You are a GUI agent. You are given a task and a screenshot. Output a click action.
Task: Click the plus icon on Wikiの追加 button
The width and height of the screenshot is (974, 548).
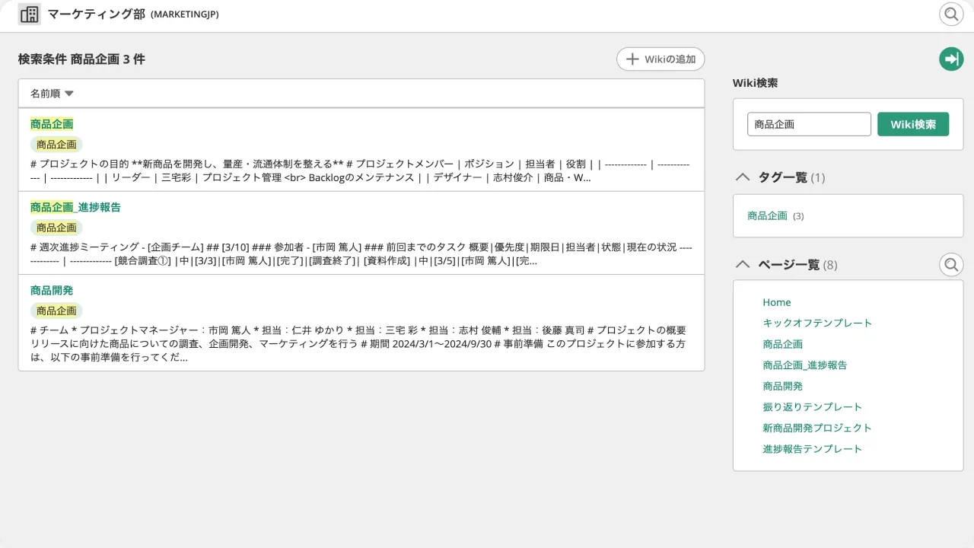pyautogui.click(x=632, y=59)
